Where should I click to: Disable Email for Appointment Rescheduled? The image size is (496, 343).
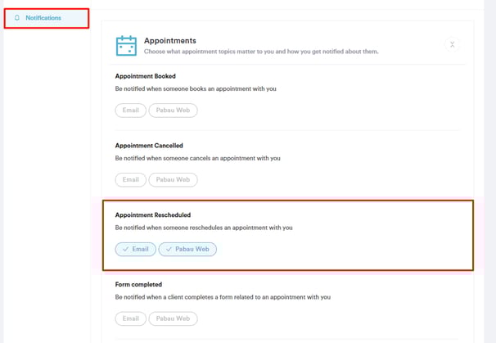pyautogui.click(x=136, y=250)
